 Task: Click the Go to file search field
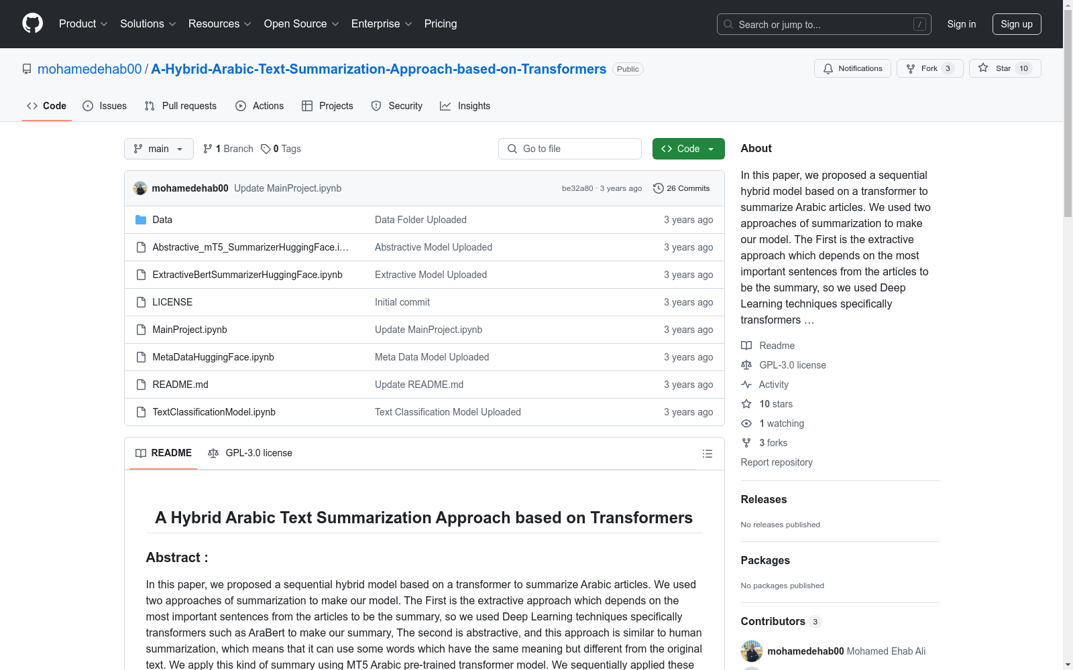click(570, 149)
